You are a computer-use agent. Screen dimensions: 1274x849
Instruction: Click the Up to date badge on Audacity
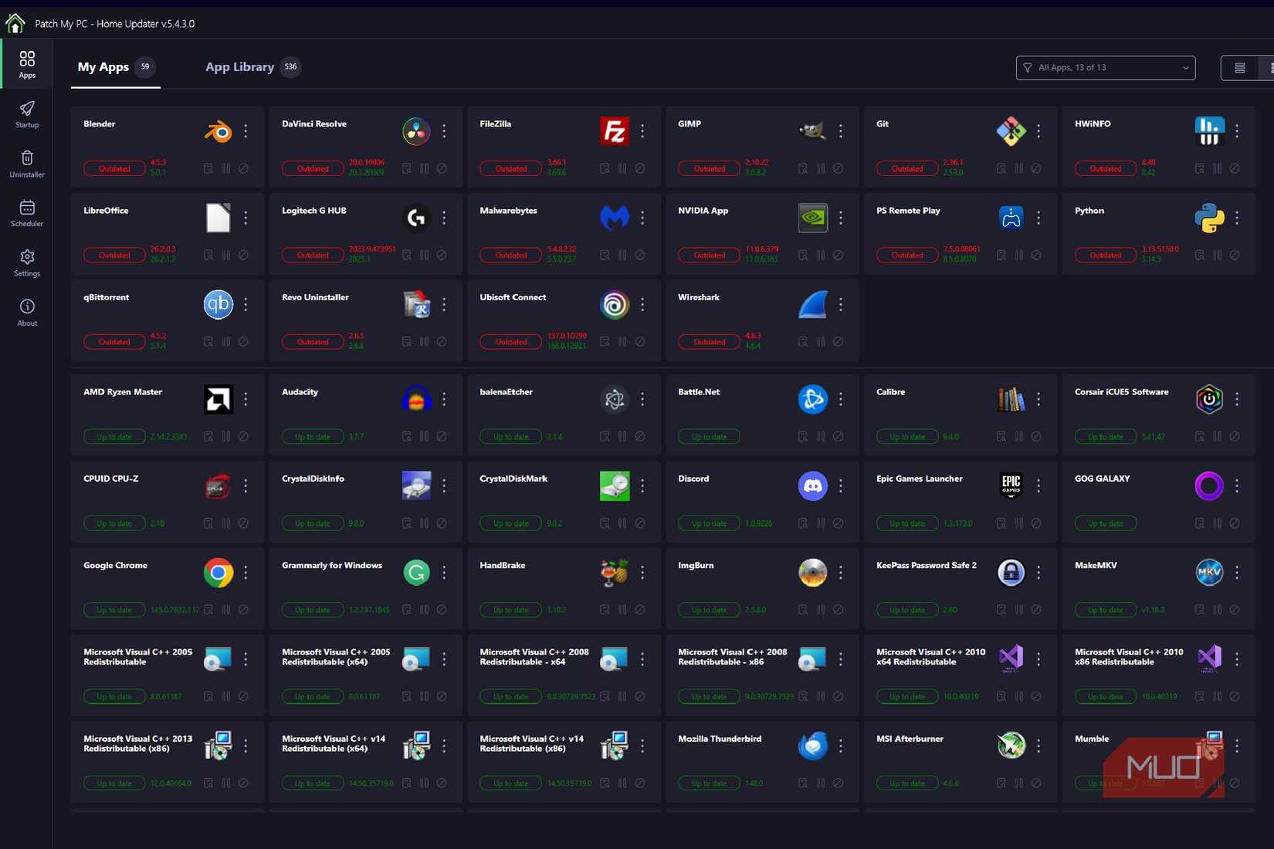pos(312,436)
